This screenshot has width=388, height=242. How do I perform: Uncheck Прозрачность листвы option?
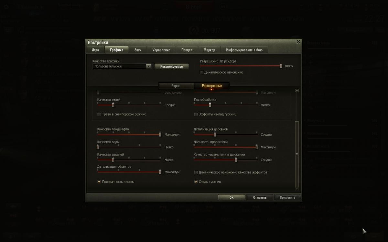click(x=99, y=182)
